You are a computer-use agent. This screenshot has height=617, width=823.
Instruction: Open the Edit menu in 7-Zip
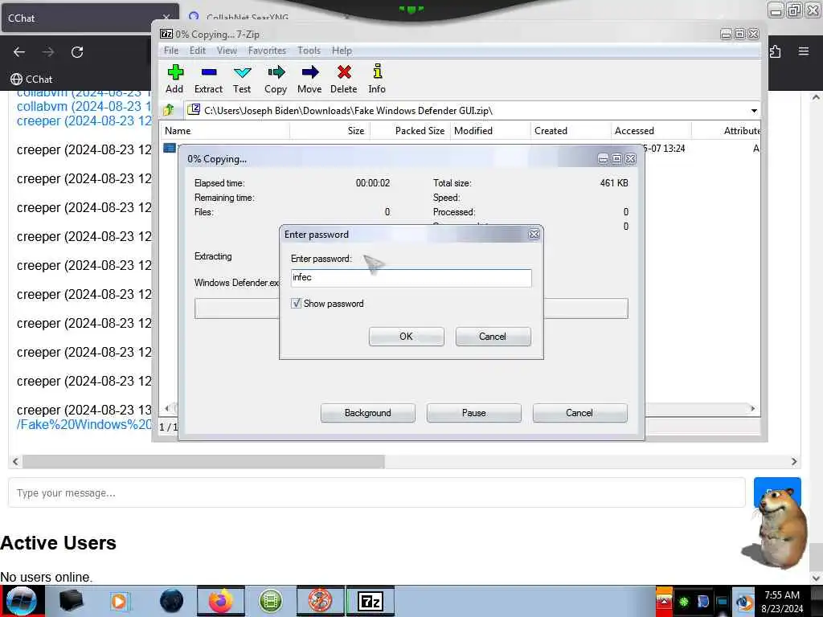click(198, 51)
